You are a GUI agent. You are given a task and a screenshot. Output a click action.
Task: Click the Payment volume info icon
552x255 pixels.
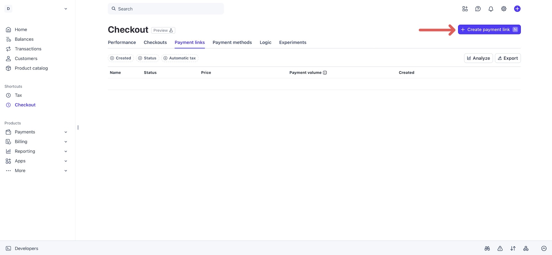[x=325, y=73]
